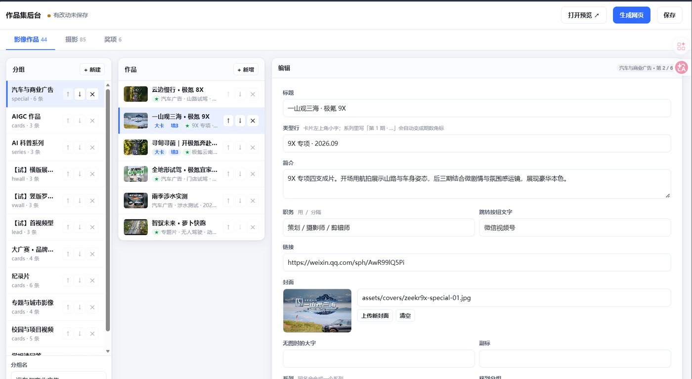Image resolution: width=692 pixels, height=379 pixels.
Task: Delete the AIGC 作品 group
Action: pos(92,121)
